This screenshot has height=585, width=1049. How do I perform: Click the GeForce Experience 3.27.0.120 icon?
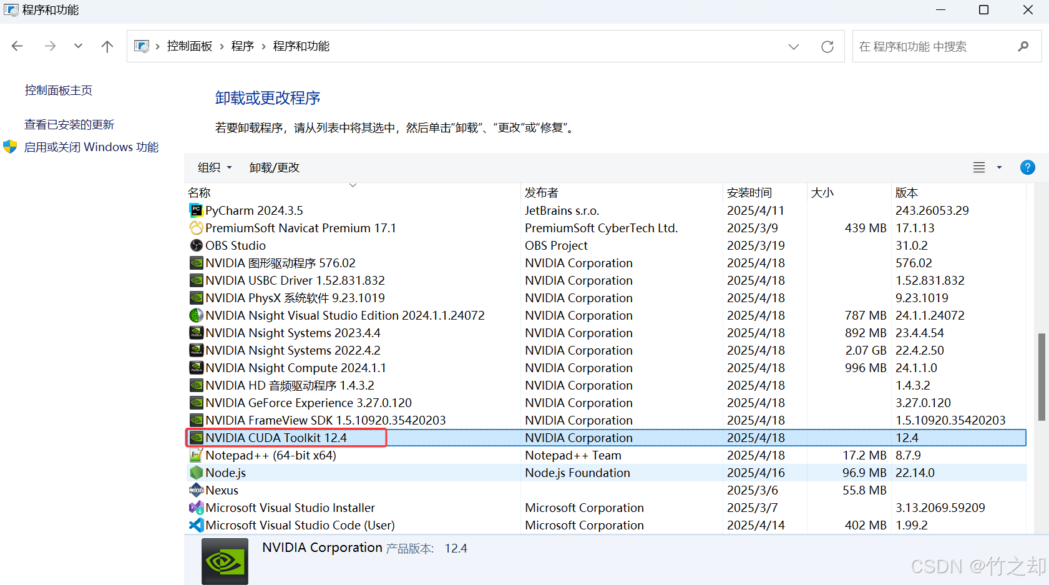pos(197,403)
